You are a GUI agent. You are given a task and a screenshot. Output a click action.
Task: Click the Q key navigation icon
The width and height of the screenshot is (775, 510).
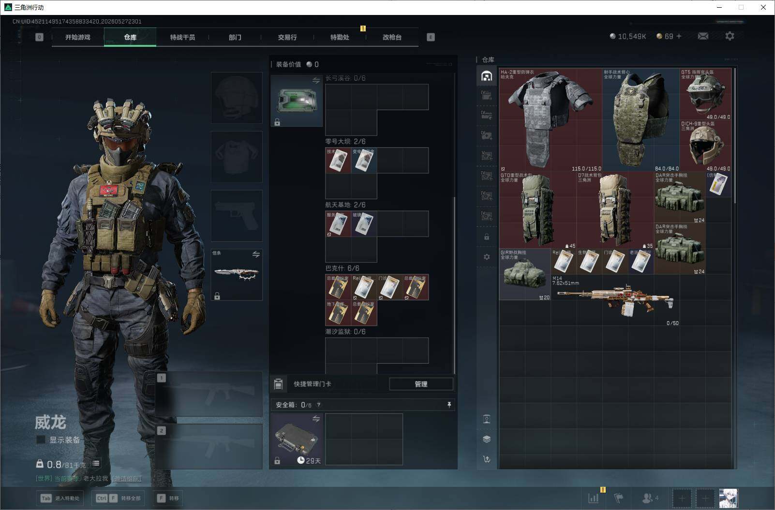[x=39, y=37]
